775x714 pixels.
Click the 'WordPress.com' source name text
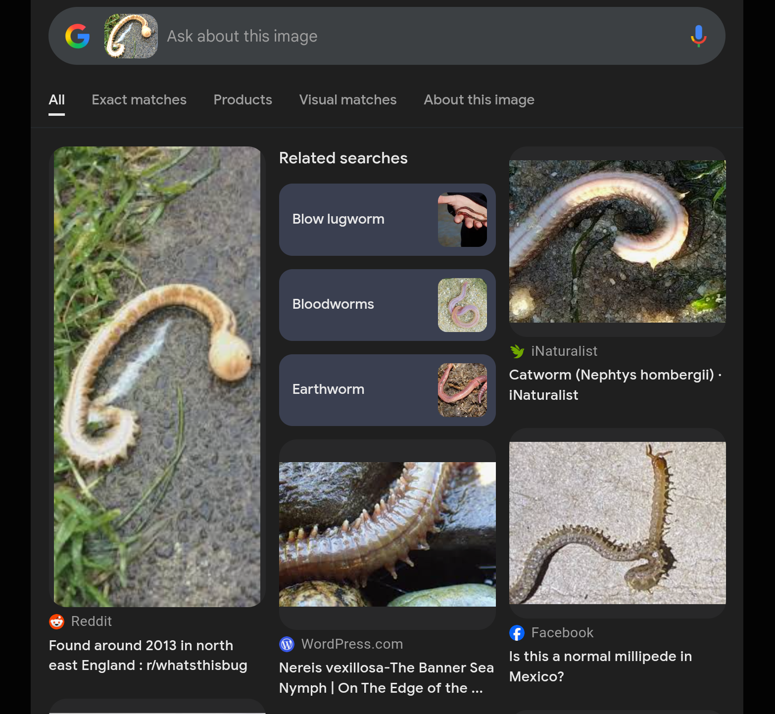tap(352, 644)
